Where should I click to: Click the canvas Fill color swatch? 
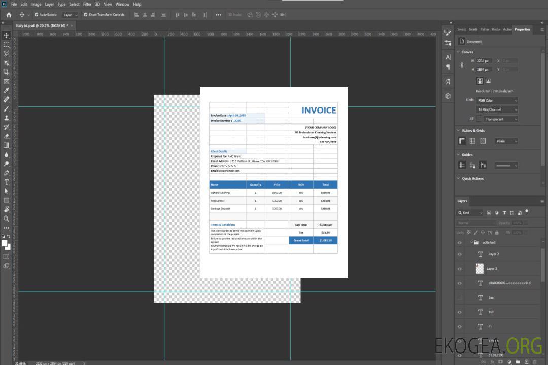[x=479, y=119]
